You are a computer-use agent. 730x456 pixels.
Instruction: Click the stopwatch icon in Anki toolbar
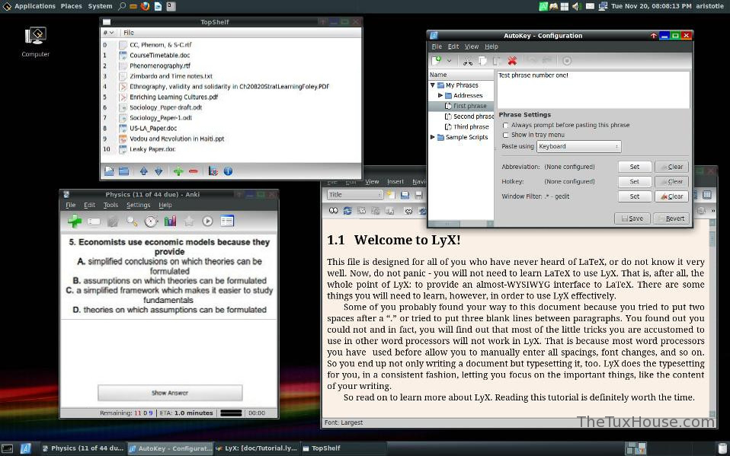[151, 221]
